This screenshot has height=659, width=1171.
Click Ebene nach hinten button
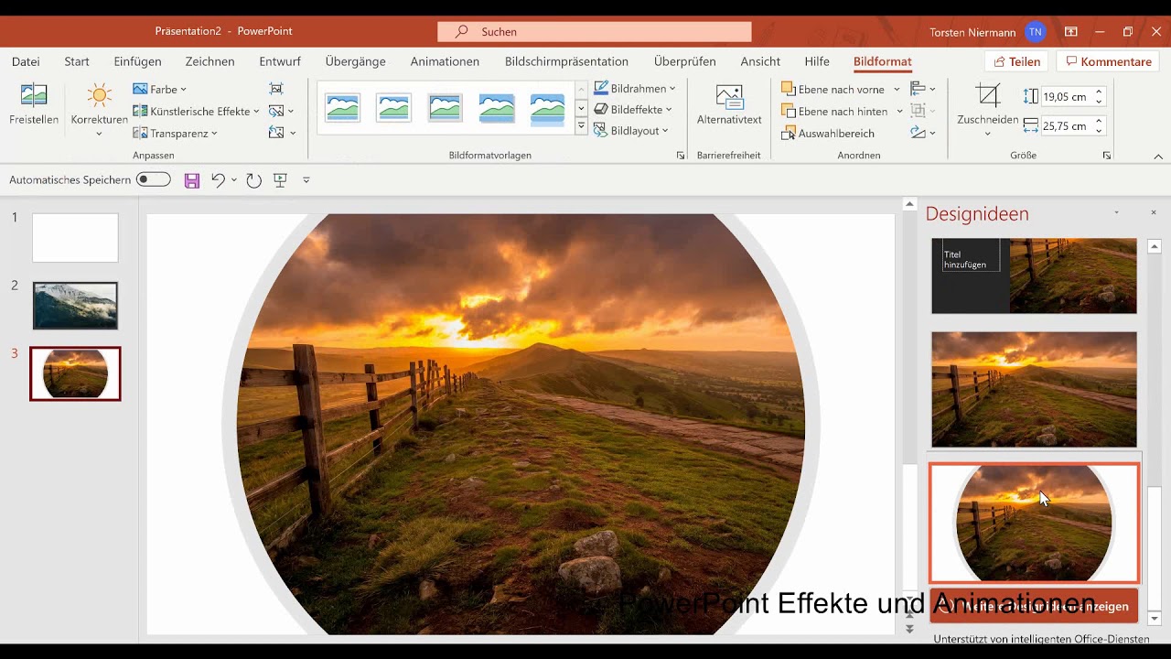[834, 111]
